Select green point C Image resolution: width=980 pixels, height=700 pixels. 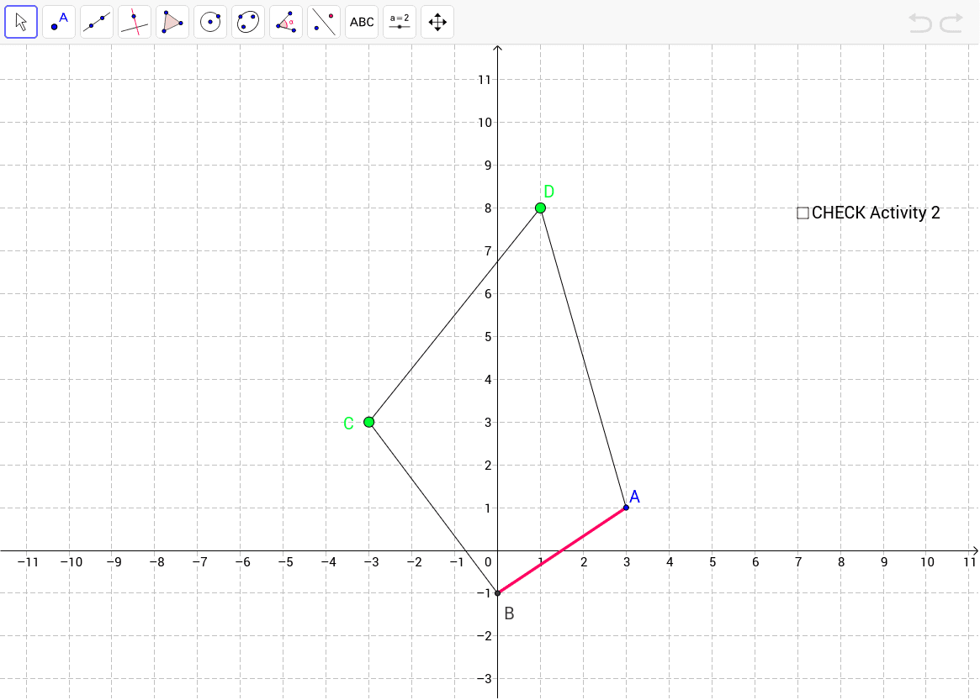[x=368, y=422]
